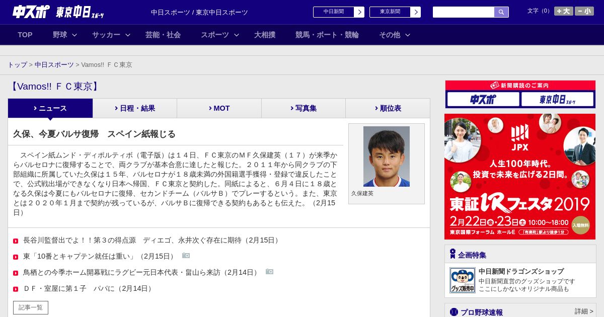Click the 東京中日スポーツ logo in header
Screen dimensions: 604x317
tap(80, 12)
